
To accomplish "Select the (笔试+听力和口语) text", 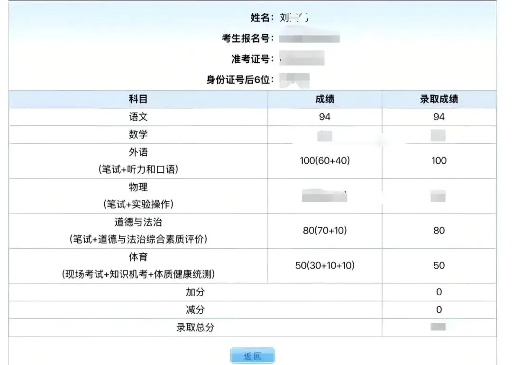I will 138,169.
